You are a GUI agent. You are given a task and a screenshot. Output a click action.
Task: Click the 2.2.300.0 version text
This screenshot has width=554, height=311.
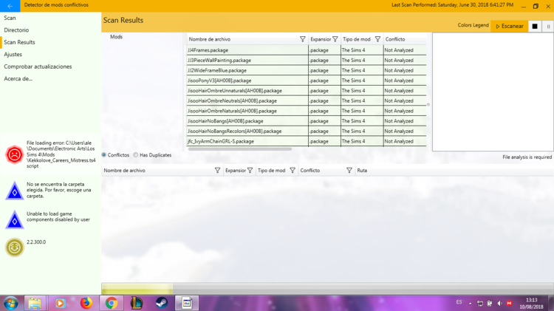point(36,242)
